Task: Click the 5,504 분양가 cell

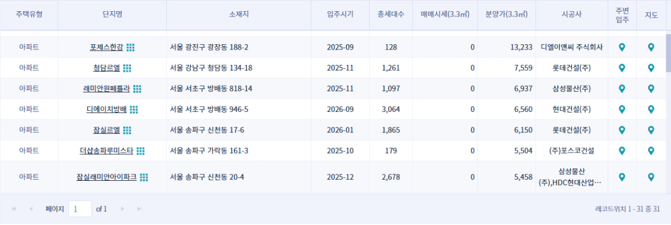Action: tap(506, 151)
